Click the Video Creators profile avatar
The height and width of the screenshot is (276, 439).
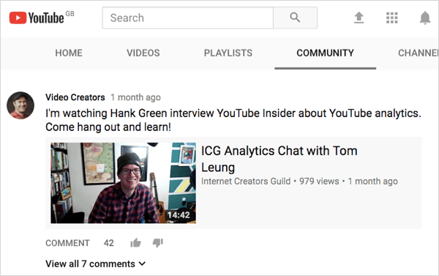(x=20, y=105)
